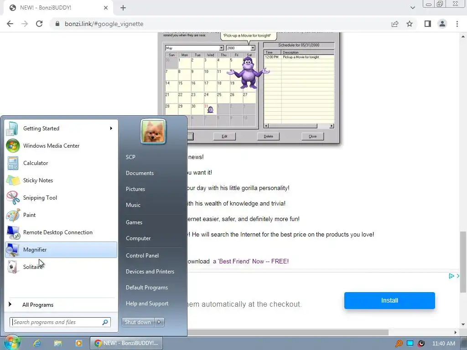Click the Chrome taskbar button

pos(126,343)
